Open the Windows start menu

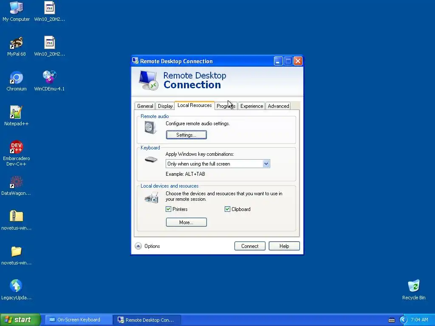click(x=20, y=320)
